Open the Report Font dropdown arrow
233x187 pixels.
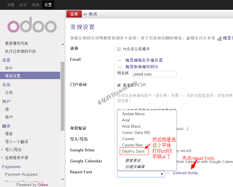click(162, 174)
